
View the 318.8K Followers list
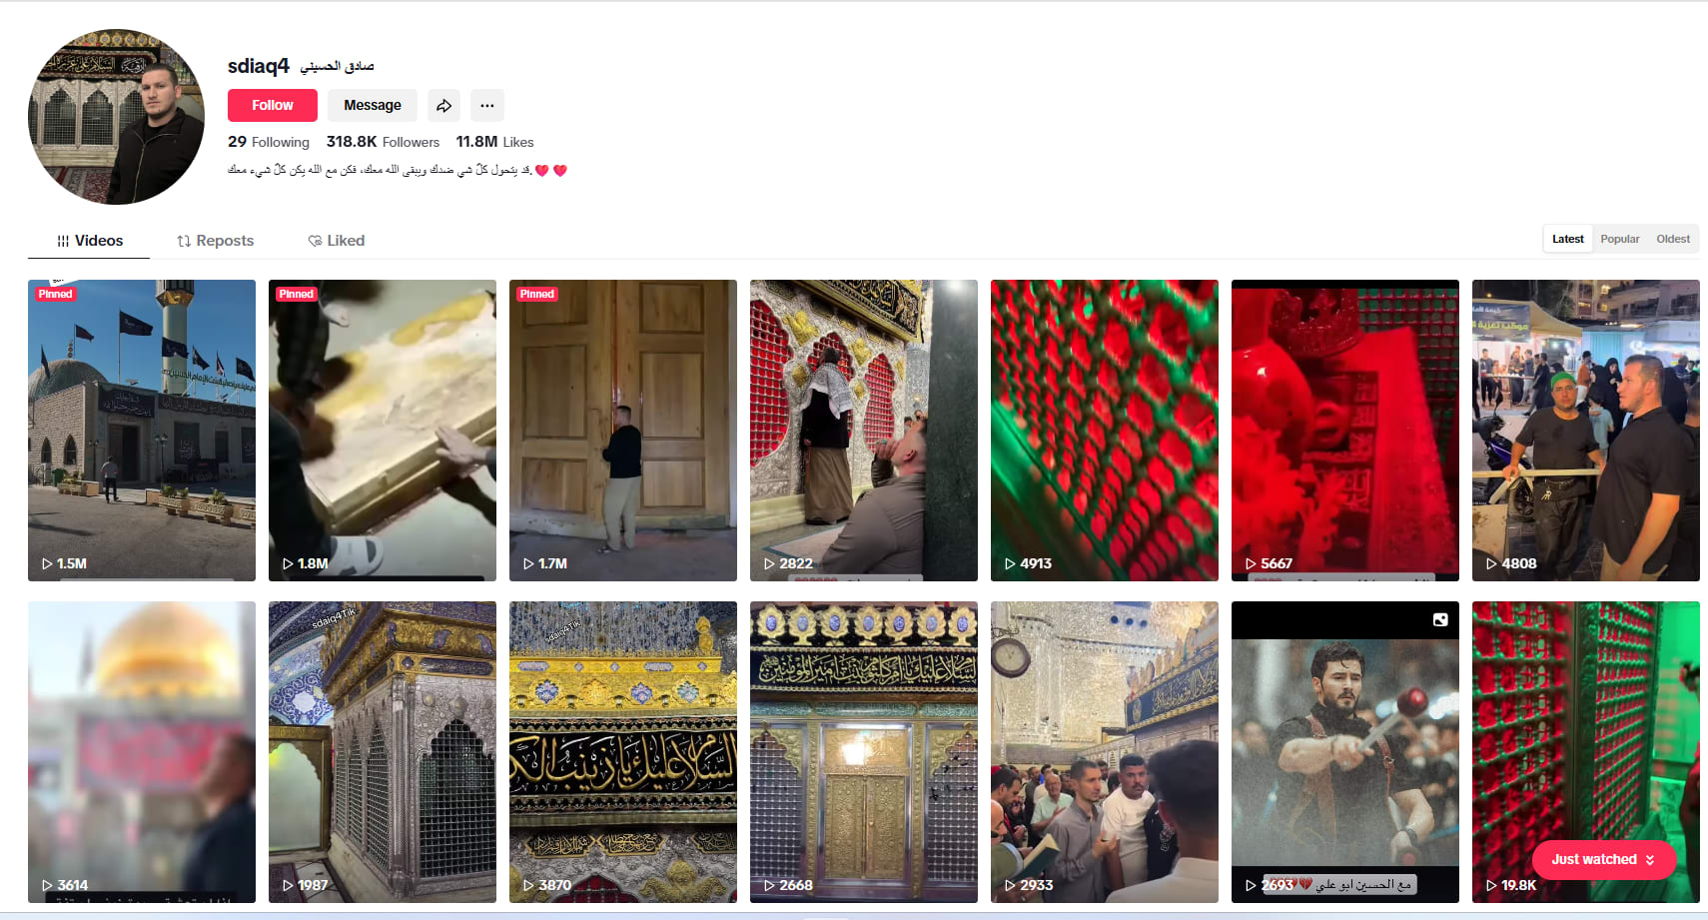[x=383, y=142]
